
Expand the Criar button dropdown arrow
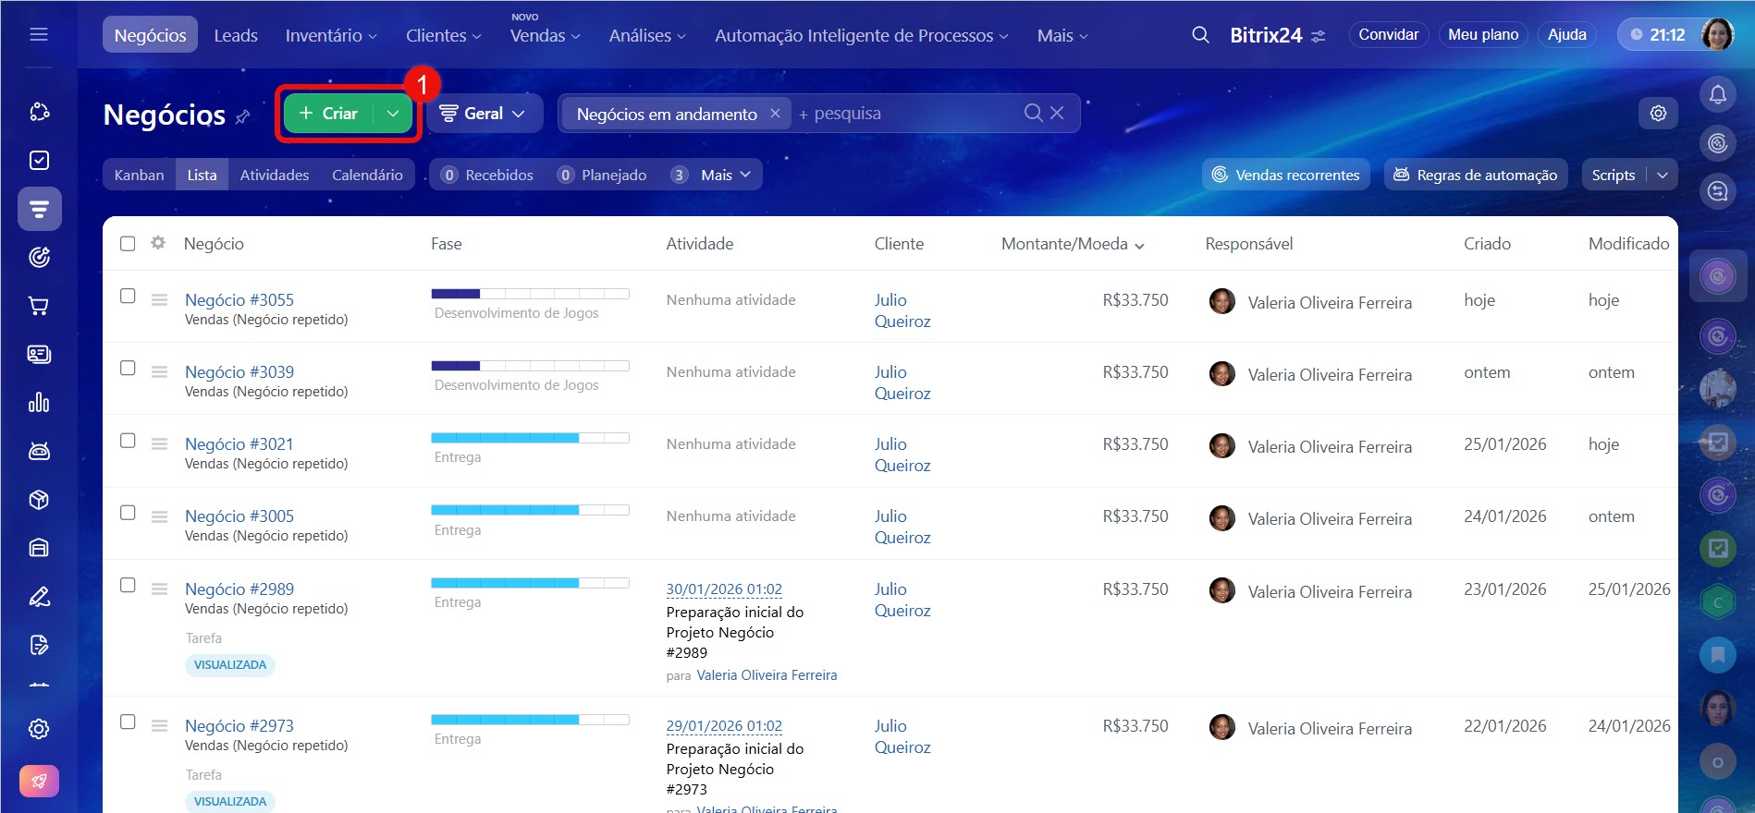393,113
